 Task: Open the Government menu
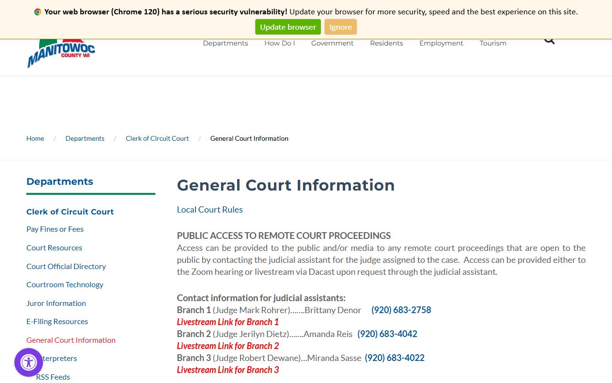(x=332, y=43)
